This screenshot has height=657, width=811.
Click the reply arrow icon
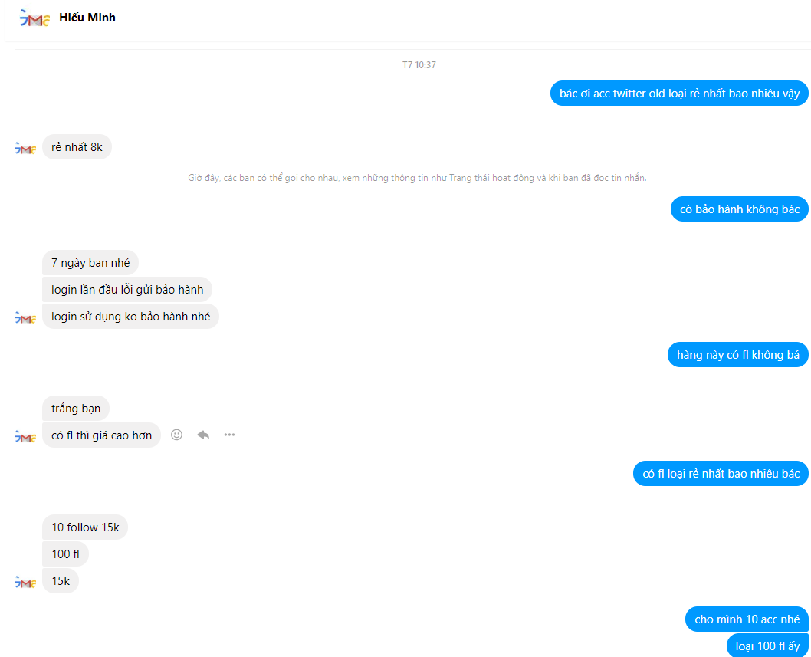[x=203, y=435]
